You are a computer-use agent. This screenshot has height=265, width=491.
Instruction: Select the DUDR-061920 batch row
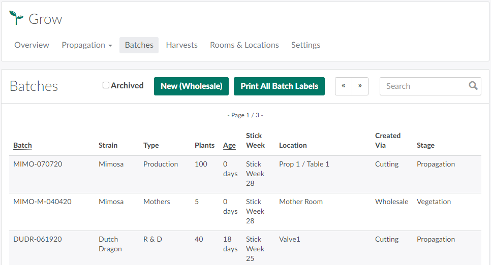[38, 239]
